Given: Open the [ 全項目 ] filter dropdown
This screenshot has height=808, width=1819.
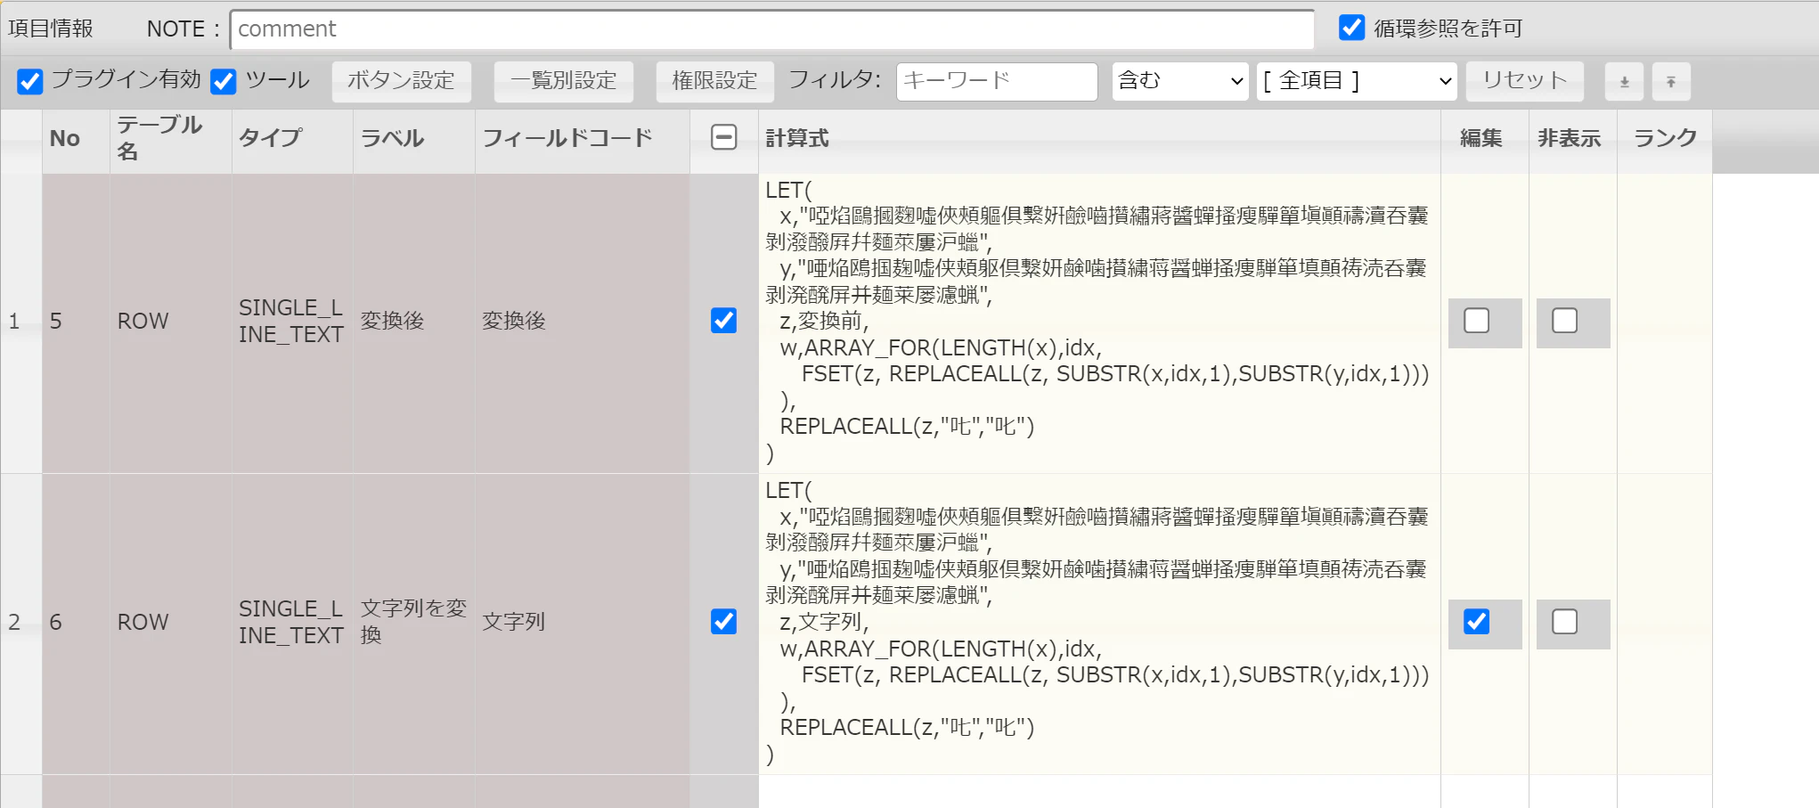Looking at the screenshot, I should 1357,81.
